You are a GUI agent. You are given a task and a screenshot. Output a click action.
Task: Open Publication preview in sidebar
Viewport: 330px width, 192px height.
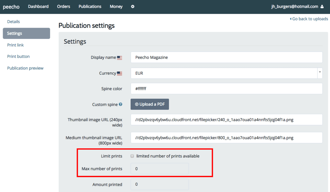(25, 68)
